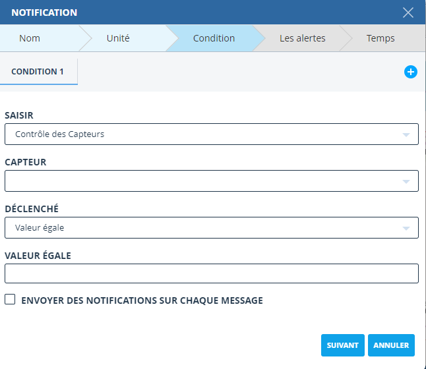Focus the Valeur égale text input

211,273
